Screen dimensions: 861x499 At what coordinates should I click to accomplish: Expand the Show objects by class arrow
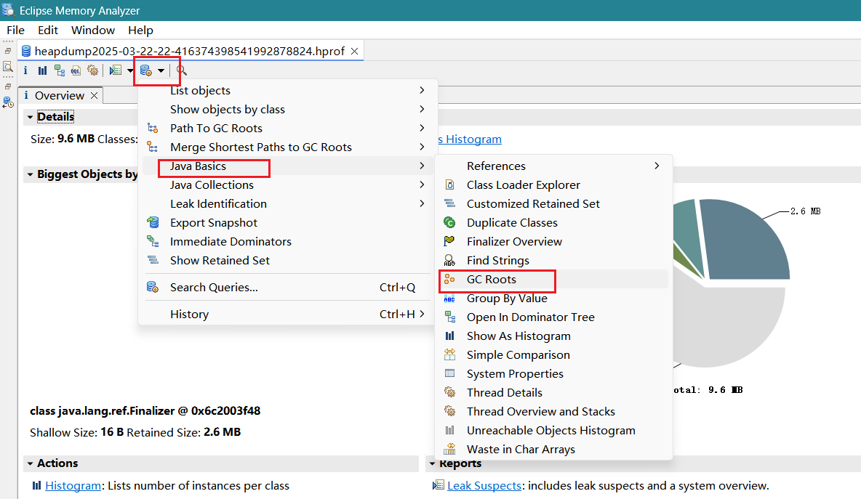(x=422, y=109)
